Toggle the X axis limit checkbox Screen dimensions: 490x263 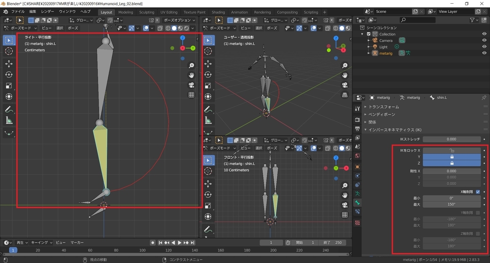tap(478, 192)
